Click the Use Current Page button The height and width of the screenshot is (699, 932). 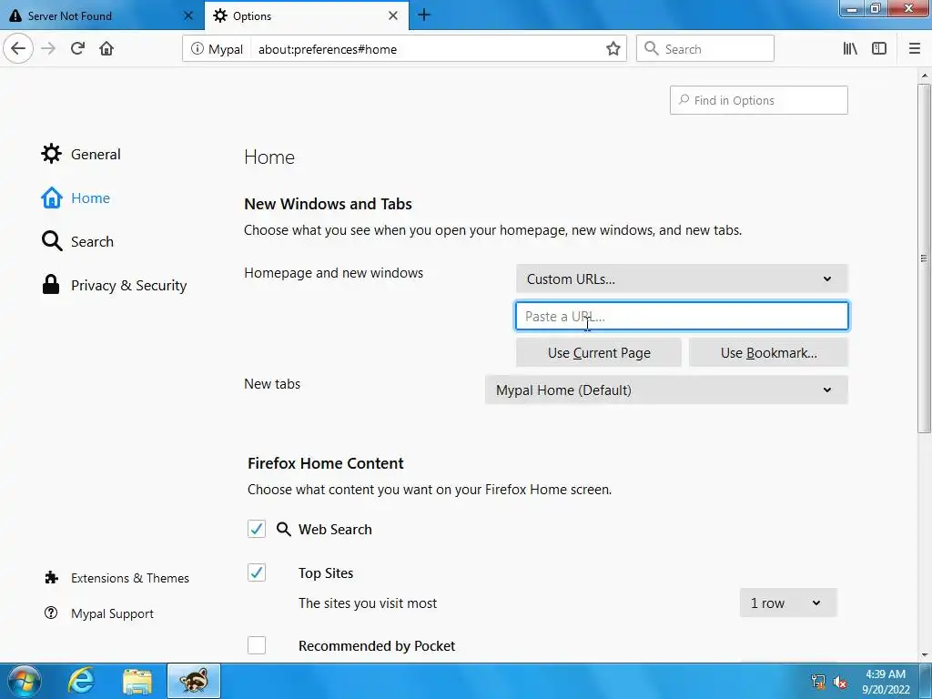click(x=599, y=352)
